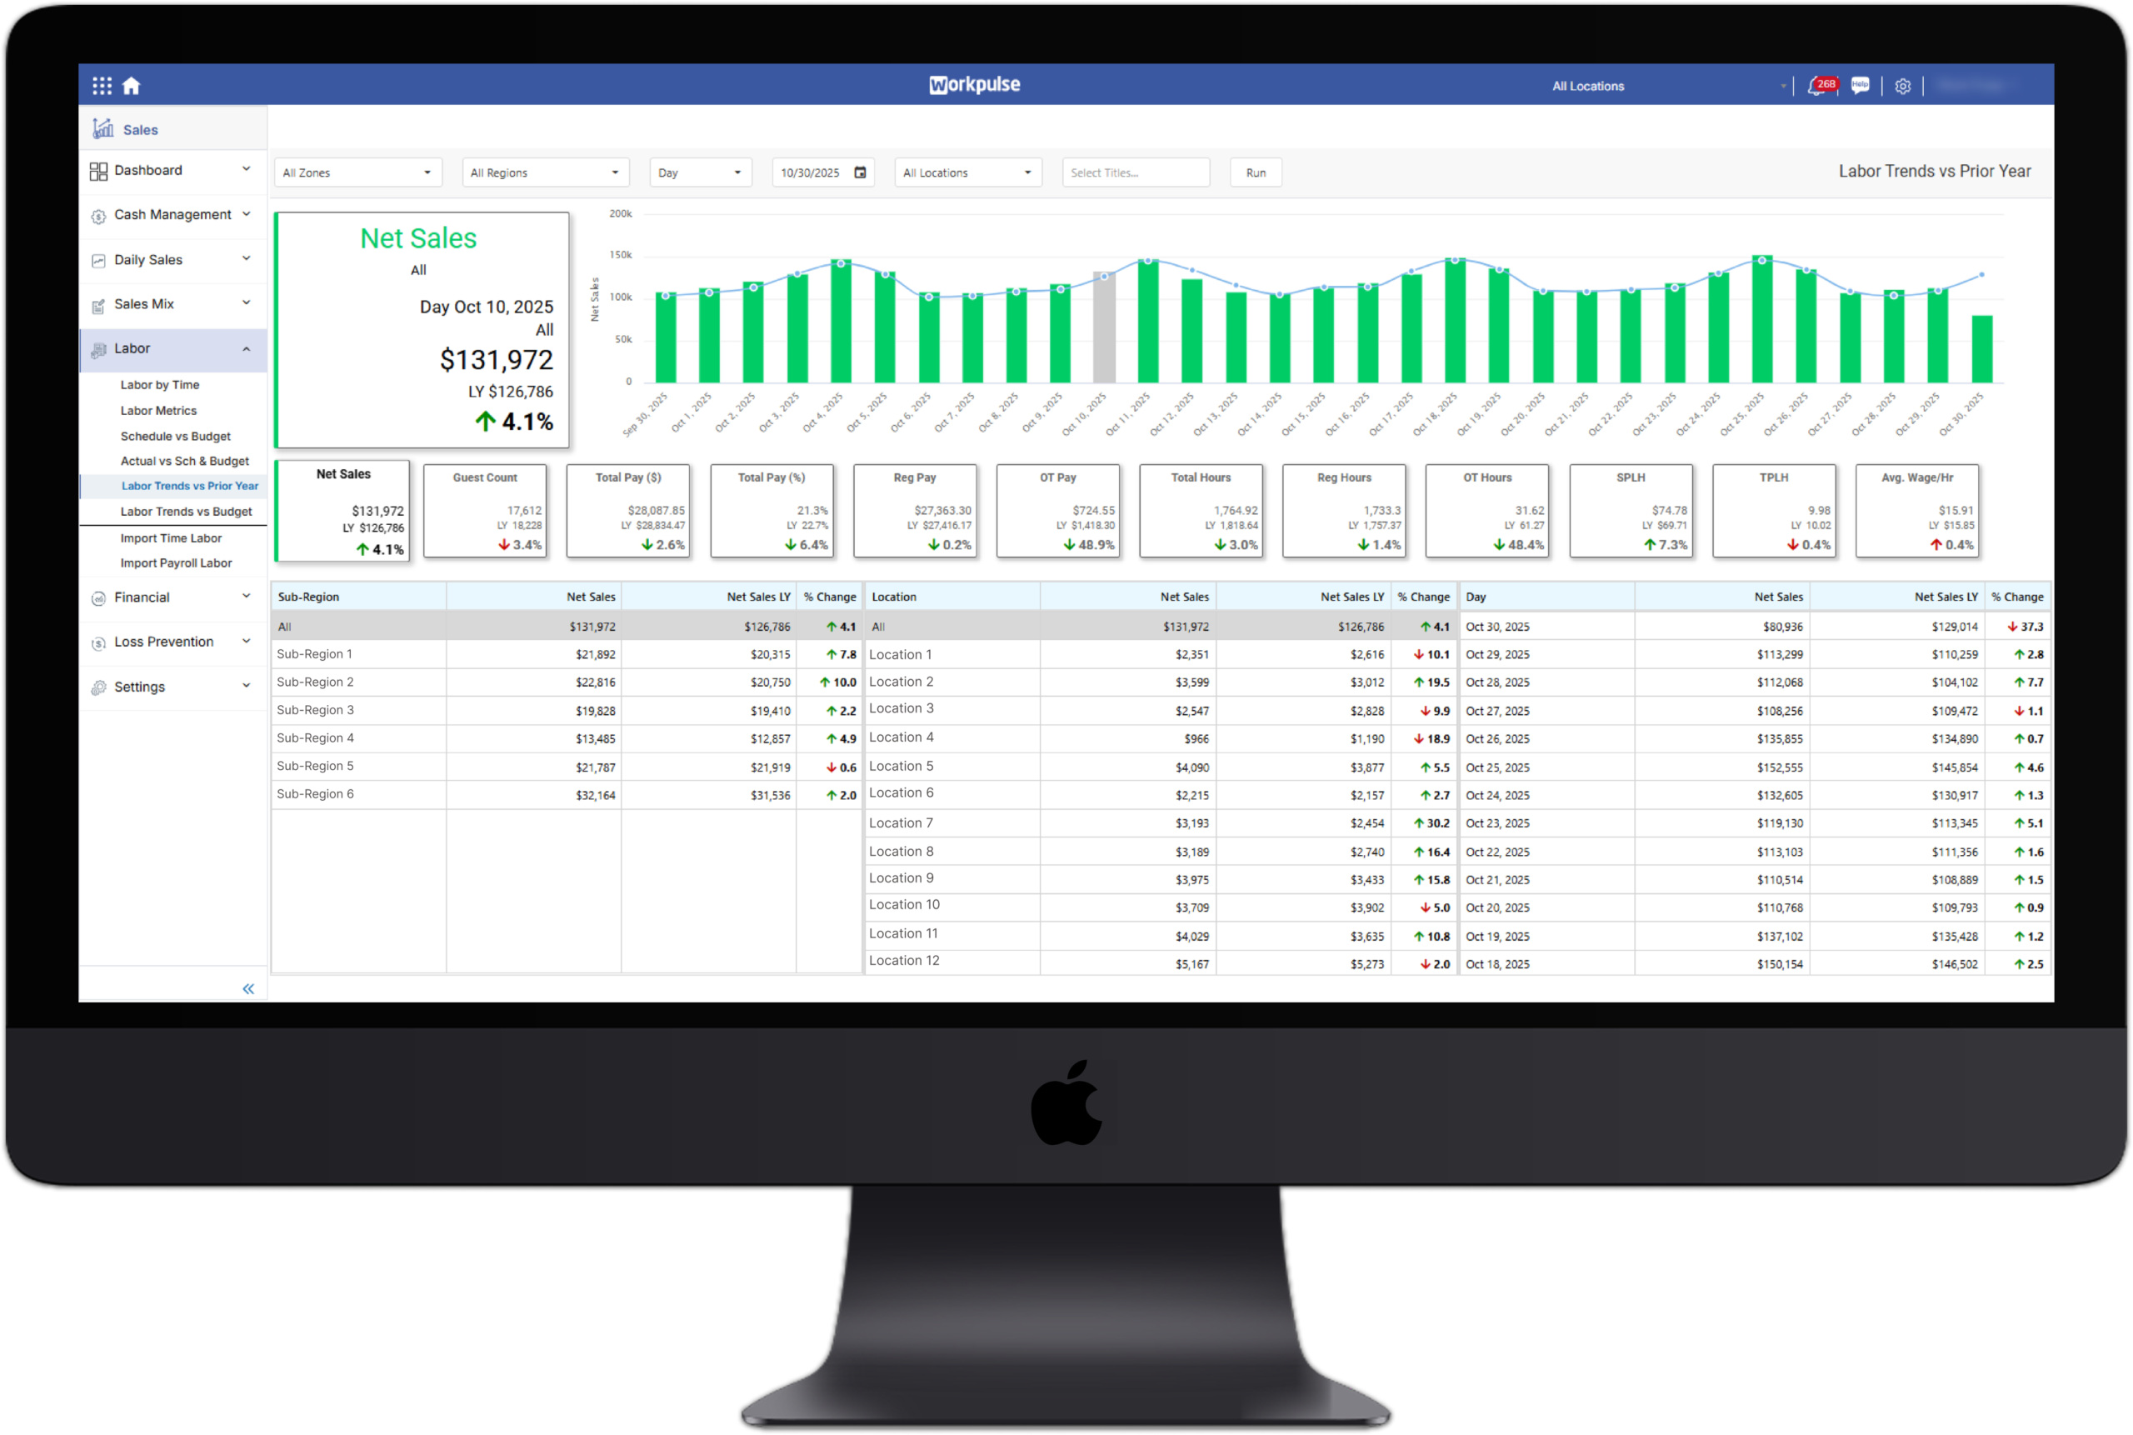Open the apps grid menu icon
The height and width of the screenshot is (1435, 2133).
coord(102,86)
